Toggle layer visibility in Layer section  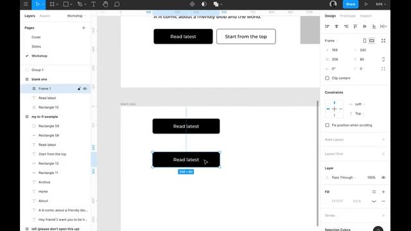pyautogui.click(x=383, y=178)
